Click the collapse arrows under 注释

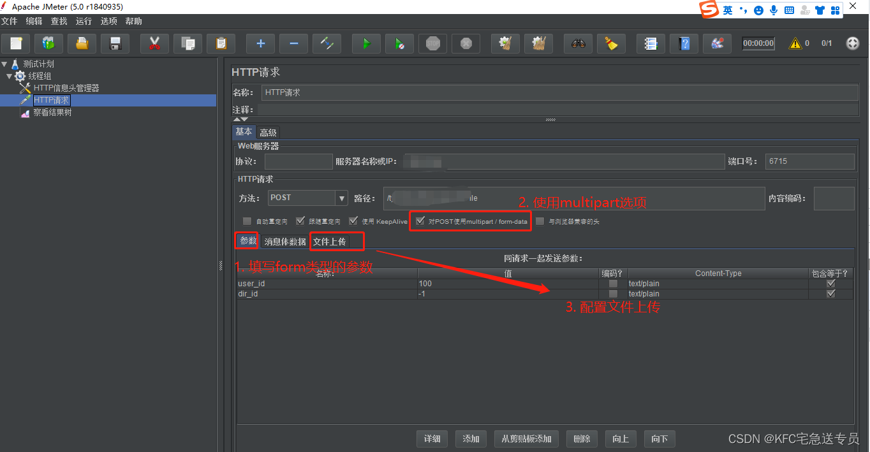point(240,119)
